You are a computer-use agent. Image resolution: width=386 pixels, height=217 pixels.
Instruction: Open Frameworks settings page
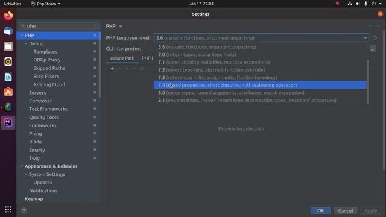43,125
